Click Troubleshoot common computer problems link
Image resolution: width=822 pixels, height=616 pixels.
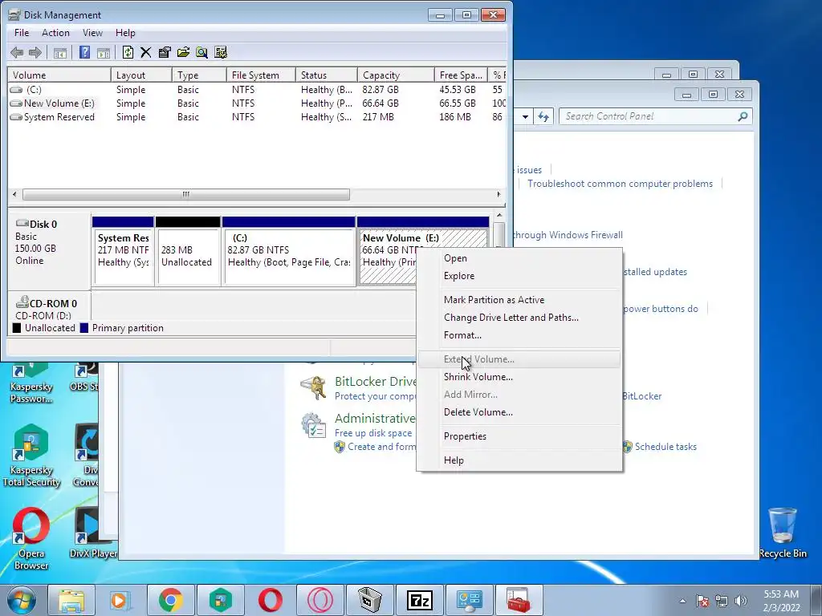621,184
